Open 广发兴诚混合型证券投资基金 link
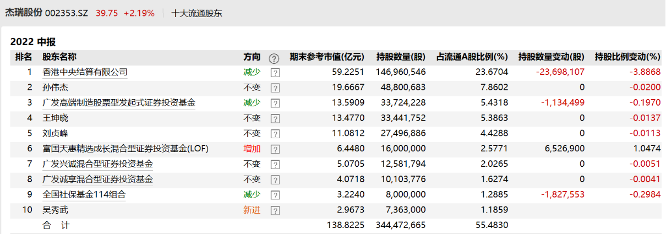This screenshot has width=666, height=234. (97, 164)
